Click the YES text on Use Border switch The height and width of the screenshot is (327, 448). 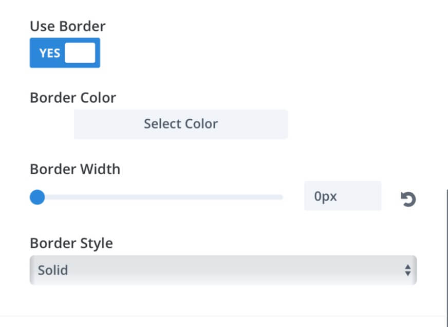tap(50, 53)
